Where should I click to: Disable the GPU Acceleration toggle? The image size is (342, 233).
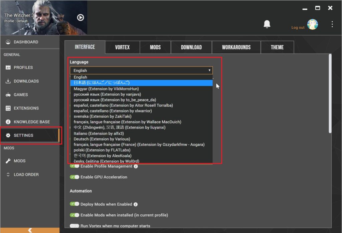[x=74, y=177]
